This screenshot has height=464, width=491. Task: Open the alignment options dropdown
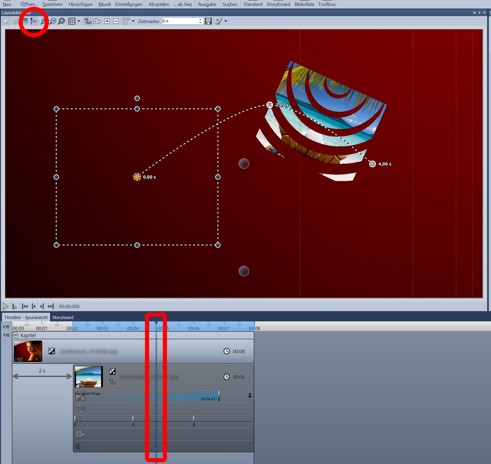click(133, 21)
